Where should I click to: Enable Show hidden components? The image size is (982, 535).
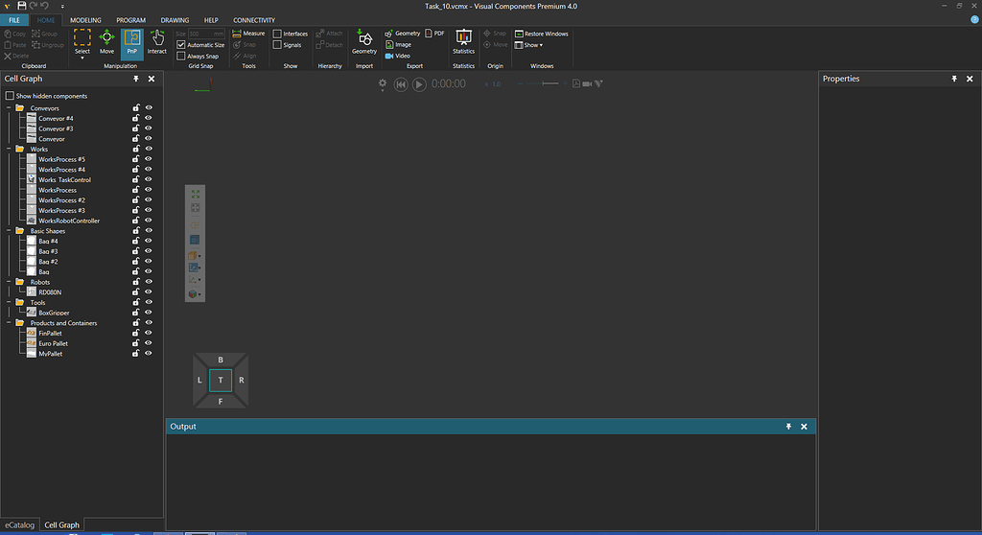point(10,96)
